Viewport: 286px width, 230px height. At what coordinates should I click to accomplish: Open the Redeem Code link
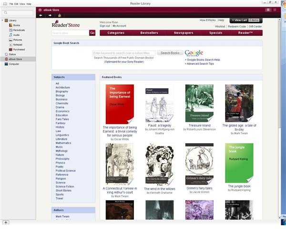(x=237, y=26)
